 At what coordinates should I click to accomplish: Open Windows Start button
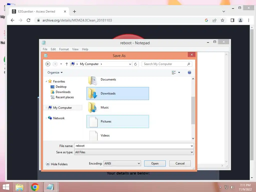(6, 187)
